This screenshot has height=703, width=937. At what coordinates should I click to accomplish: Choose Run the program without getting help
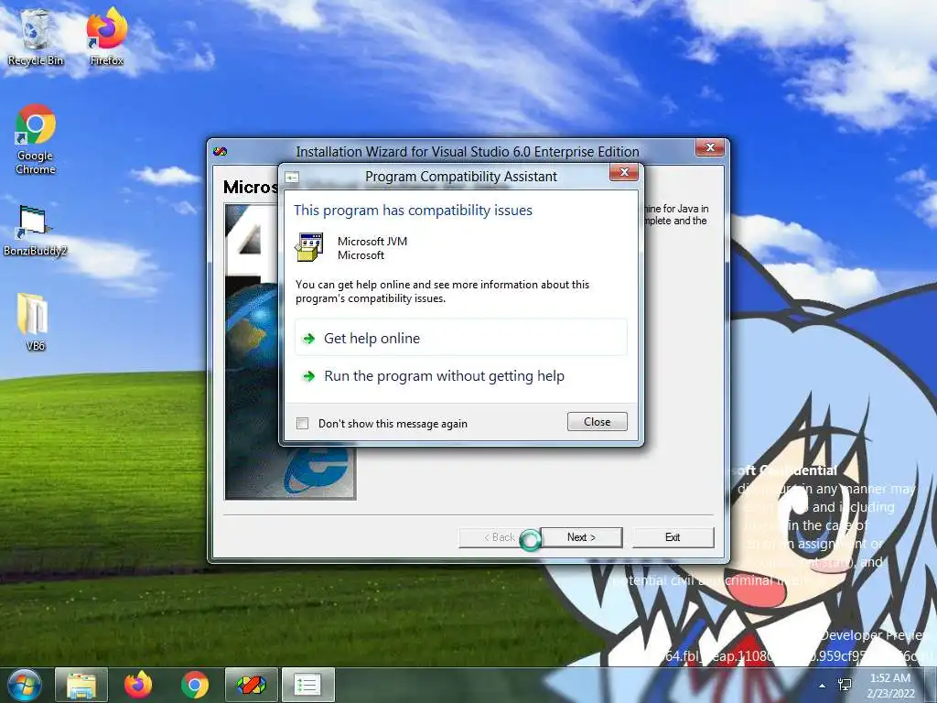coord(461,376)
